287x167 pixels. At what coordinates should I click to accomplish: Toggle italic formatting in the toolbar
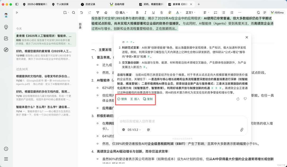145,12
